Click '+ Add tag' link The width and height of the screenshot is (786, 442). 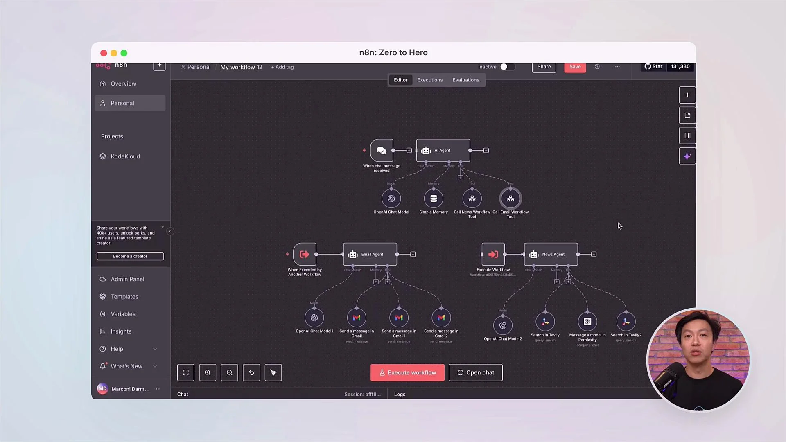coord(282,67)
